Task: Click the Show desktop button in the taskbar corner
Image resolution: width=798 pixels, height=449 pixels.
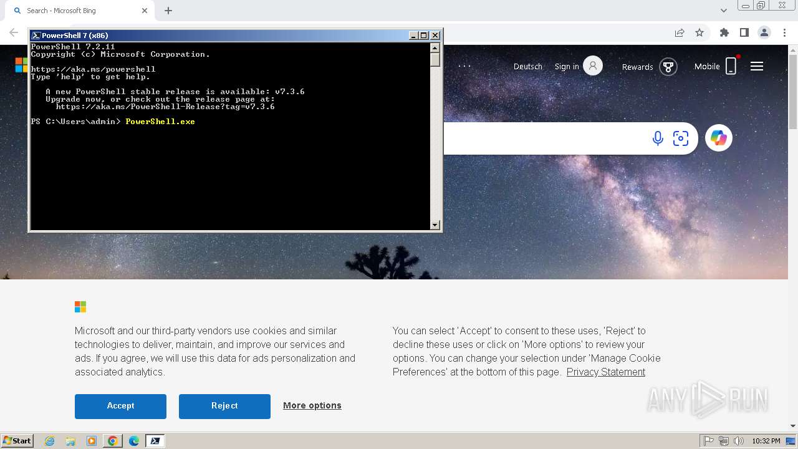Action: coord(791,441)
